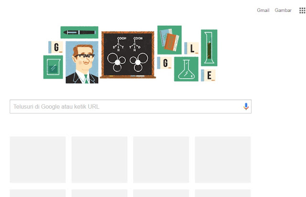Click the chalkboard with COOH molecules
Viewport: 306px width, 197px height.
(128, 55)
